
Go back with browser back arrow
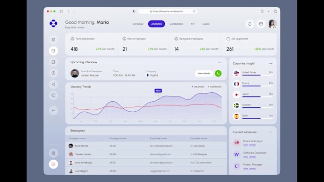69,11
